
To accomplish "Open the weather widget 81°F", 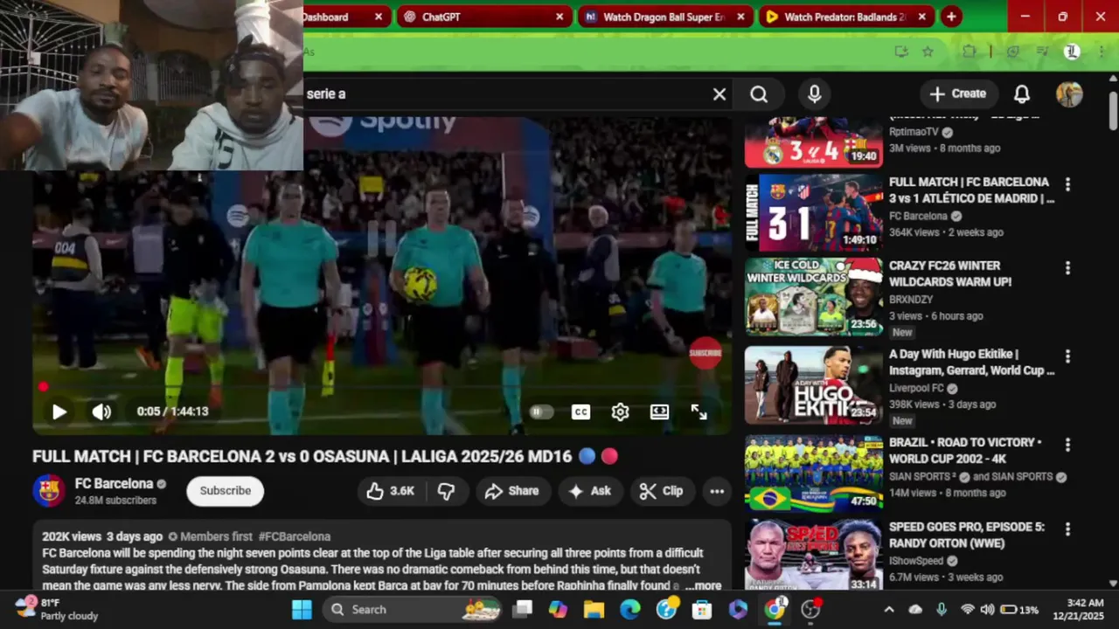I will pyautogui.click(x=58, y=609).
